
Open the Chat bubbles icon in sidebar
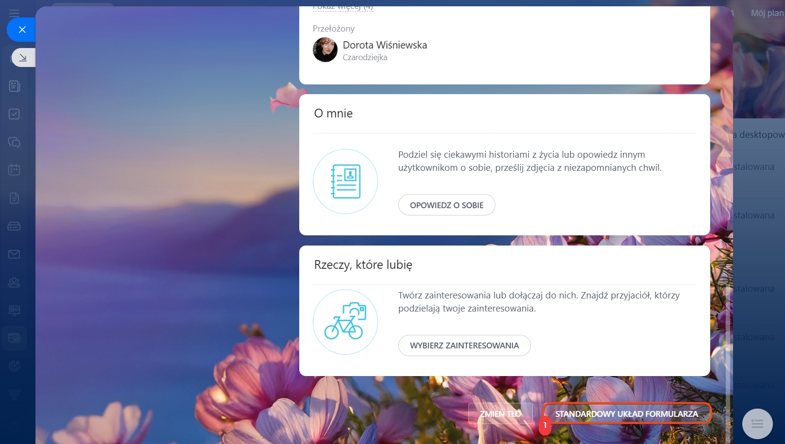click(x=14, y=142)
